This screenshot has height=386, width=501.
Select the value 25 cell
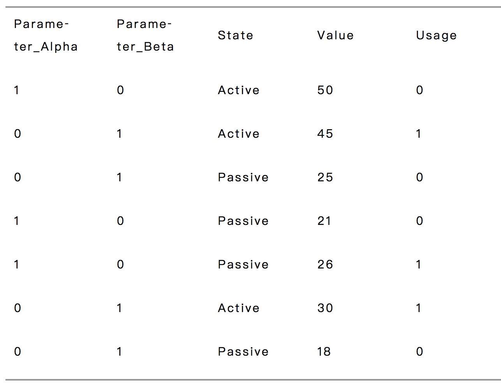tap(325, 177)
